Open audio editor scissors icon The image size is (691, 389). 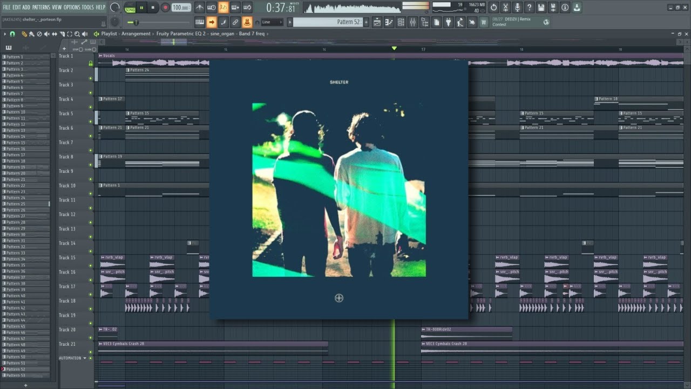pos(505,8)
